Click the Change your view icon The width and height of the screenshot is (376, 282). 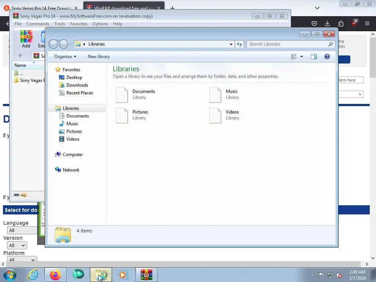(294, 57)
